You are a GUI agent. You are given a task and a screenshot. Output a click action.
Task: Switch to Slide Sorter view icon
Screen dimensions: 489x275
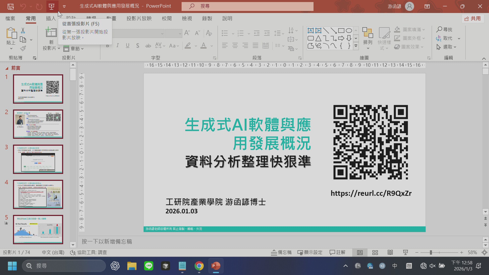click(375, 252)
